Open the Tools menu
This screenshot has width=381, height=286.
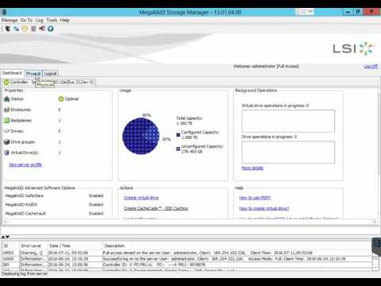click(x=52, y=20)
